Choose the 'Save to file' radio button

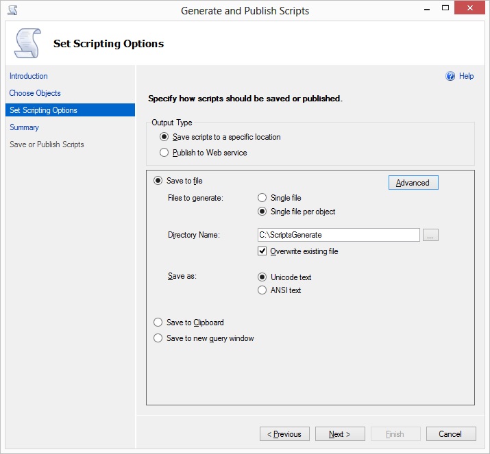[158, 181]
